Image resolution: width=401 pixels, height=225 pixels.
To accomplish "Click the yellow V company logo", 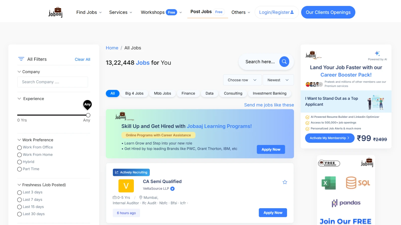I will [x=126, y=186].
